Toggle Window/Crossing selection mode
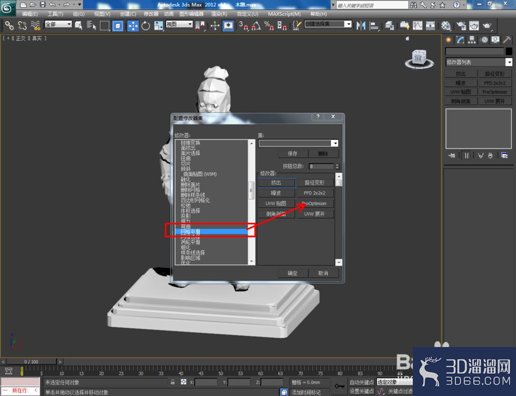This screenshot has width=516, height=396. coord(118,25)
